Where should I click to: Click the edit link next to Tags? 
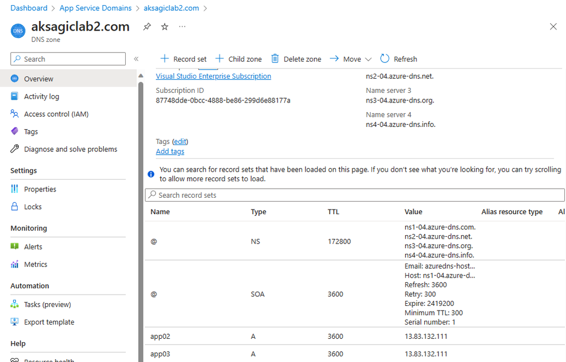[x=180, y=142]
